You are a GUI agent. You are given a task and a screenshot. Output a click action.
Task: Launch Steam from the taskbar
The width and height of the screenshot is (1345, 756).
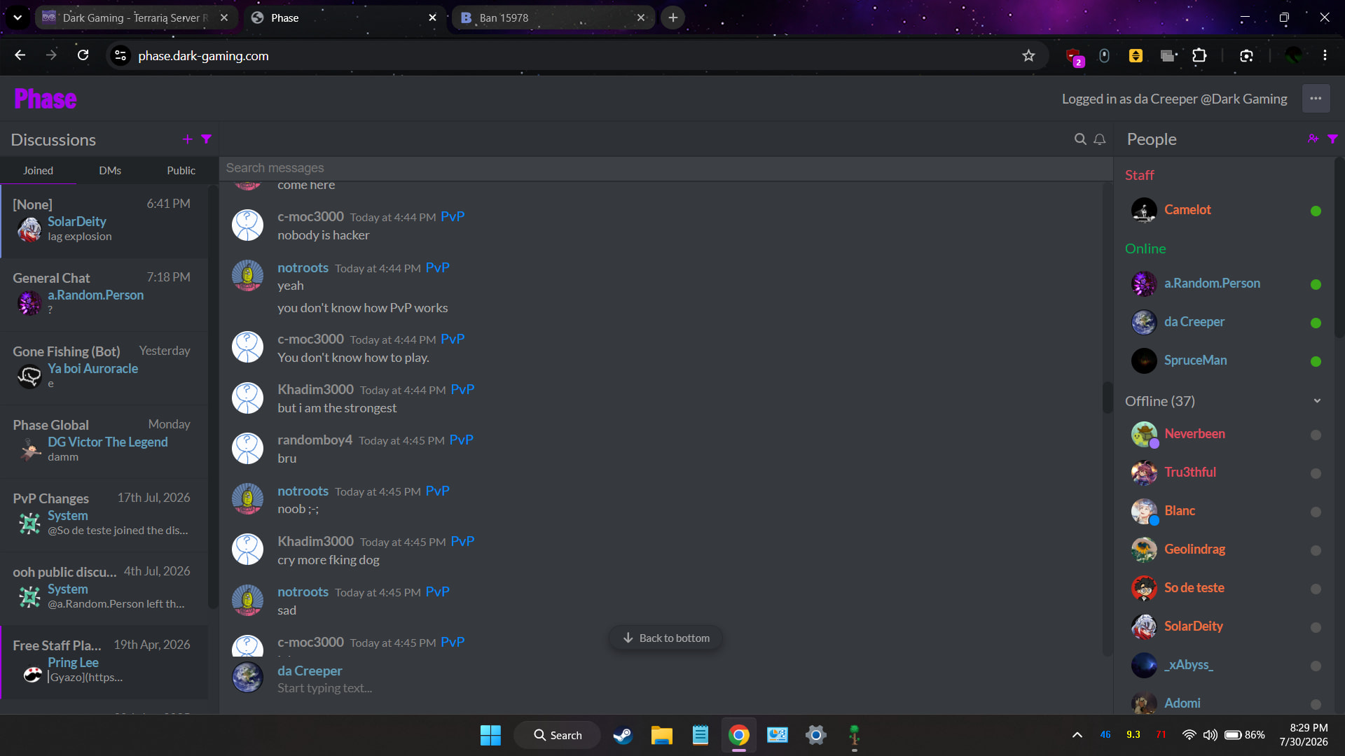pyautogui.click(x=623, y=735)
